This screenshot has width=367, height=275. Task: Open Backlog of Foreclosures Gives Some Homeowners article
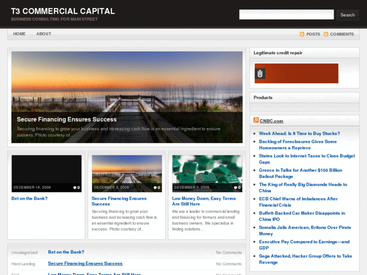[x=298, y=145]
